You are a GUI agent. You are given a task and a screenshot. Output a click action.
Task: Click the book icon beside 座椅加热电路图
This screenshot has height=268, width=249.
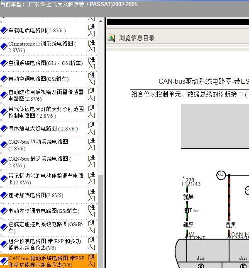4,195
